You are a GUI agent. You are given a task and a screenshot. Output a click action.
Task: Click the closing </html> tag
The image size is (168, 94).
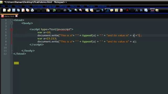(20, 54)
